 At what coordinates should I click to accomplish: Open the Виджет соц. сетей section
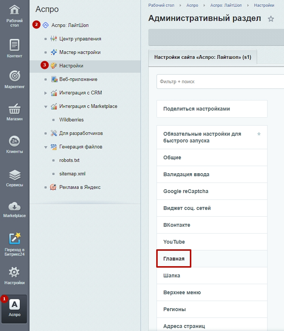tap(212, 208)
